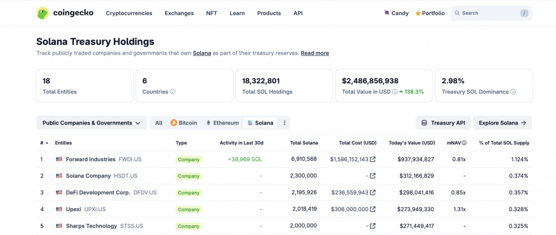Viewport: 556px width, 235px height.
Task: Open Cryptocurrencies navigation menu
Action: 129,13
